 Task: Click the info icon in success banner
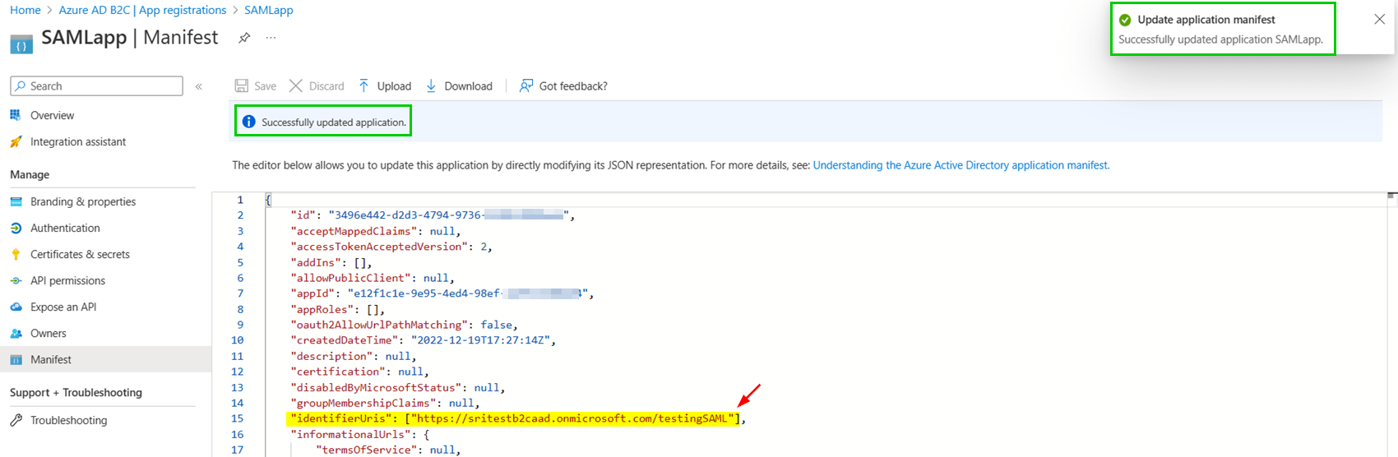tap(248, 122)
